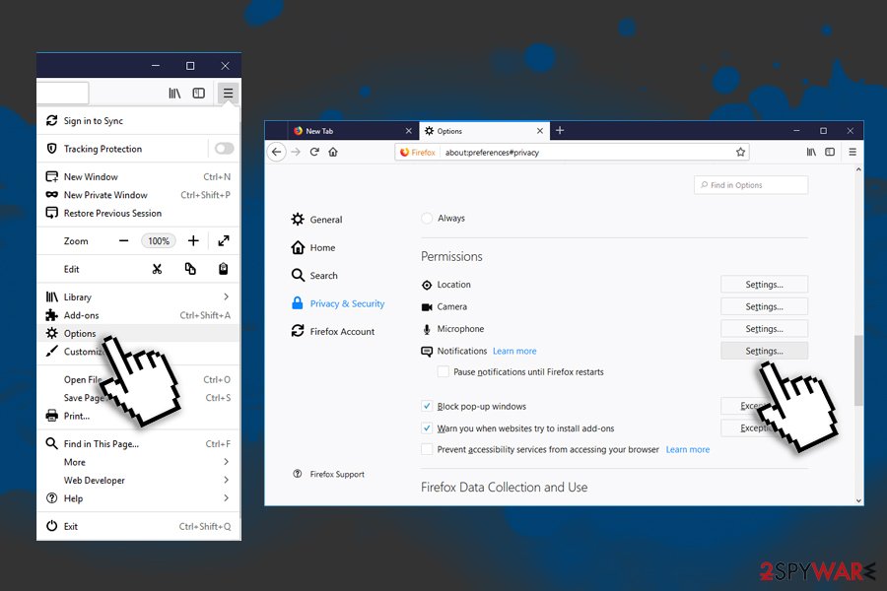
Task: Open a New Private Window
Action: tap(139, 195)
